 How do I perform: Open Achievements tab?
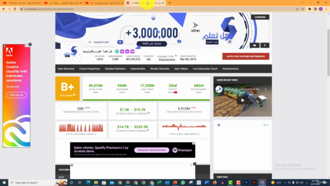click(230, 69)
